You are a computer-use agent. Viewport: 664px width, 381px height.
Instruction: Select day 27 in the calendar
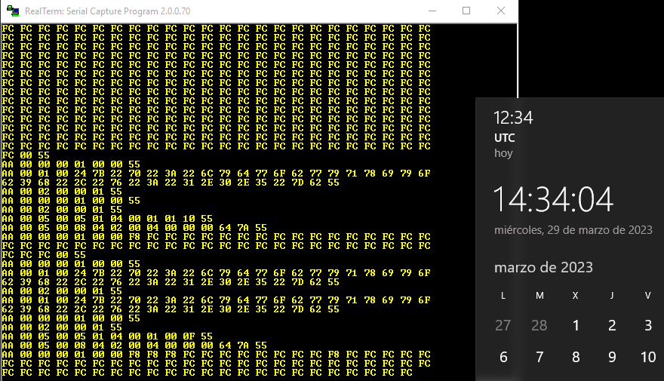(503, 325)
